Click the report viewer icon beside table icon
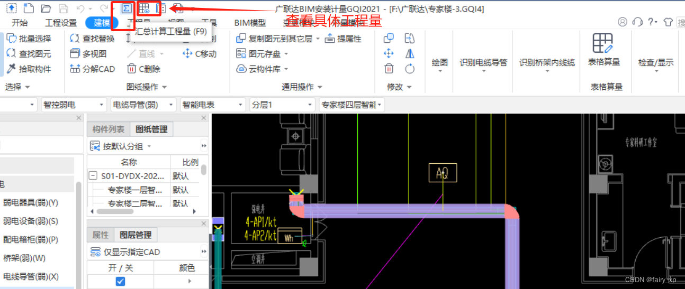 [162, 8]
